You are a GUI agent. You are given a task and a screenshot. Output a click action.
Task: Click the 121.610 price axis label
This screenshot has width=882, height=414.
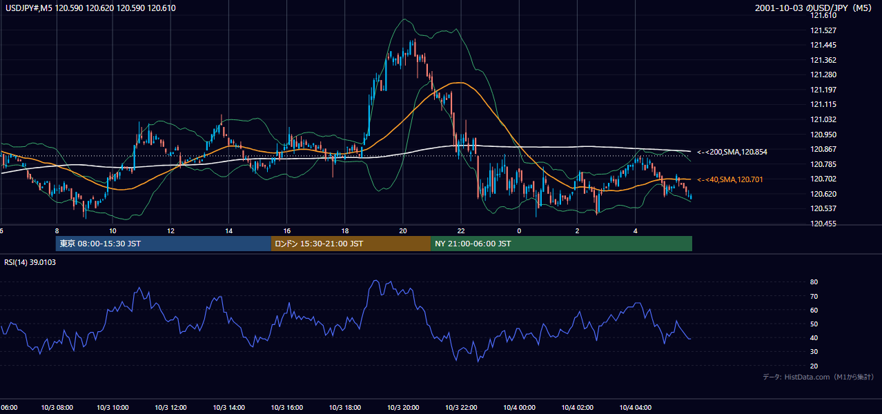click(825, 15)
